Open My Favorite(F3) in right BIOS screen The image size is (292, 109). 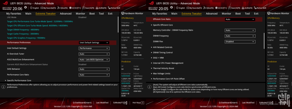click(194, 8)
